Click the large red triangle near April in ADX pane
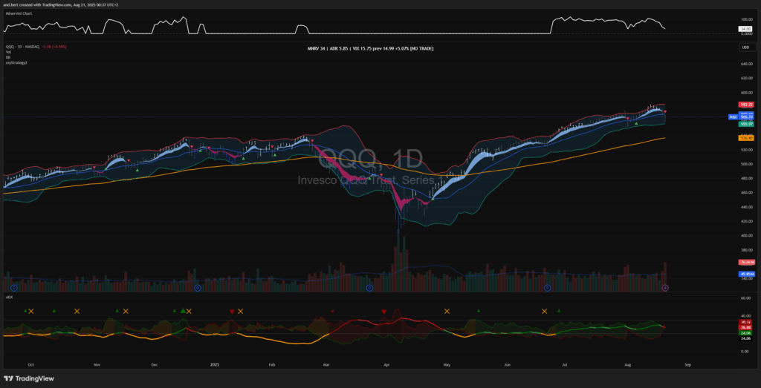 tap(383, 312)
